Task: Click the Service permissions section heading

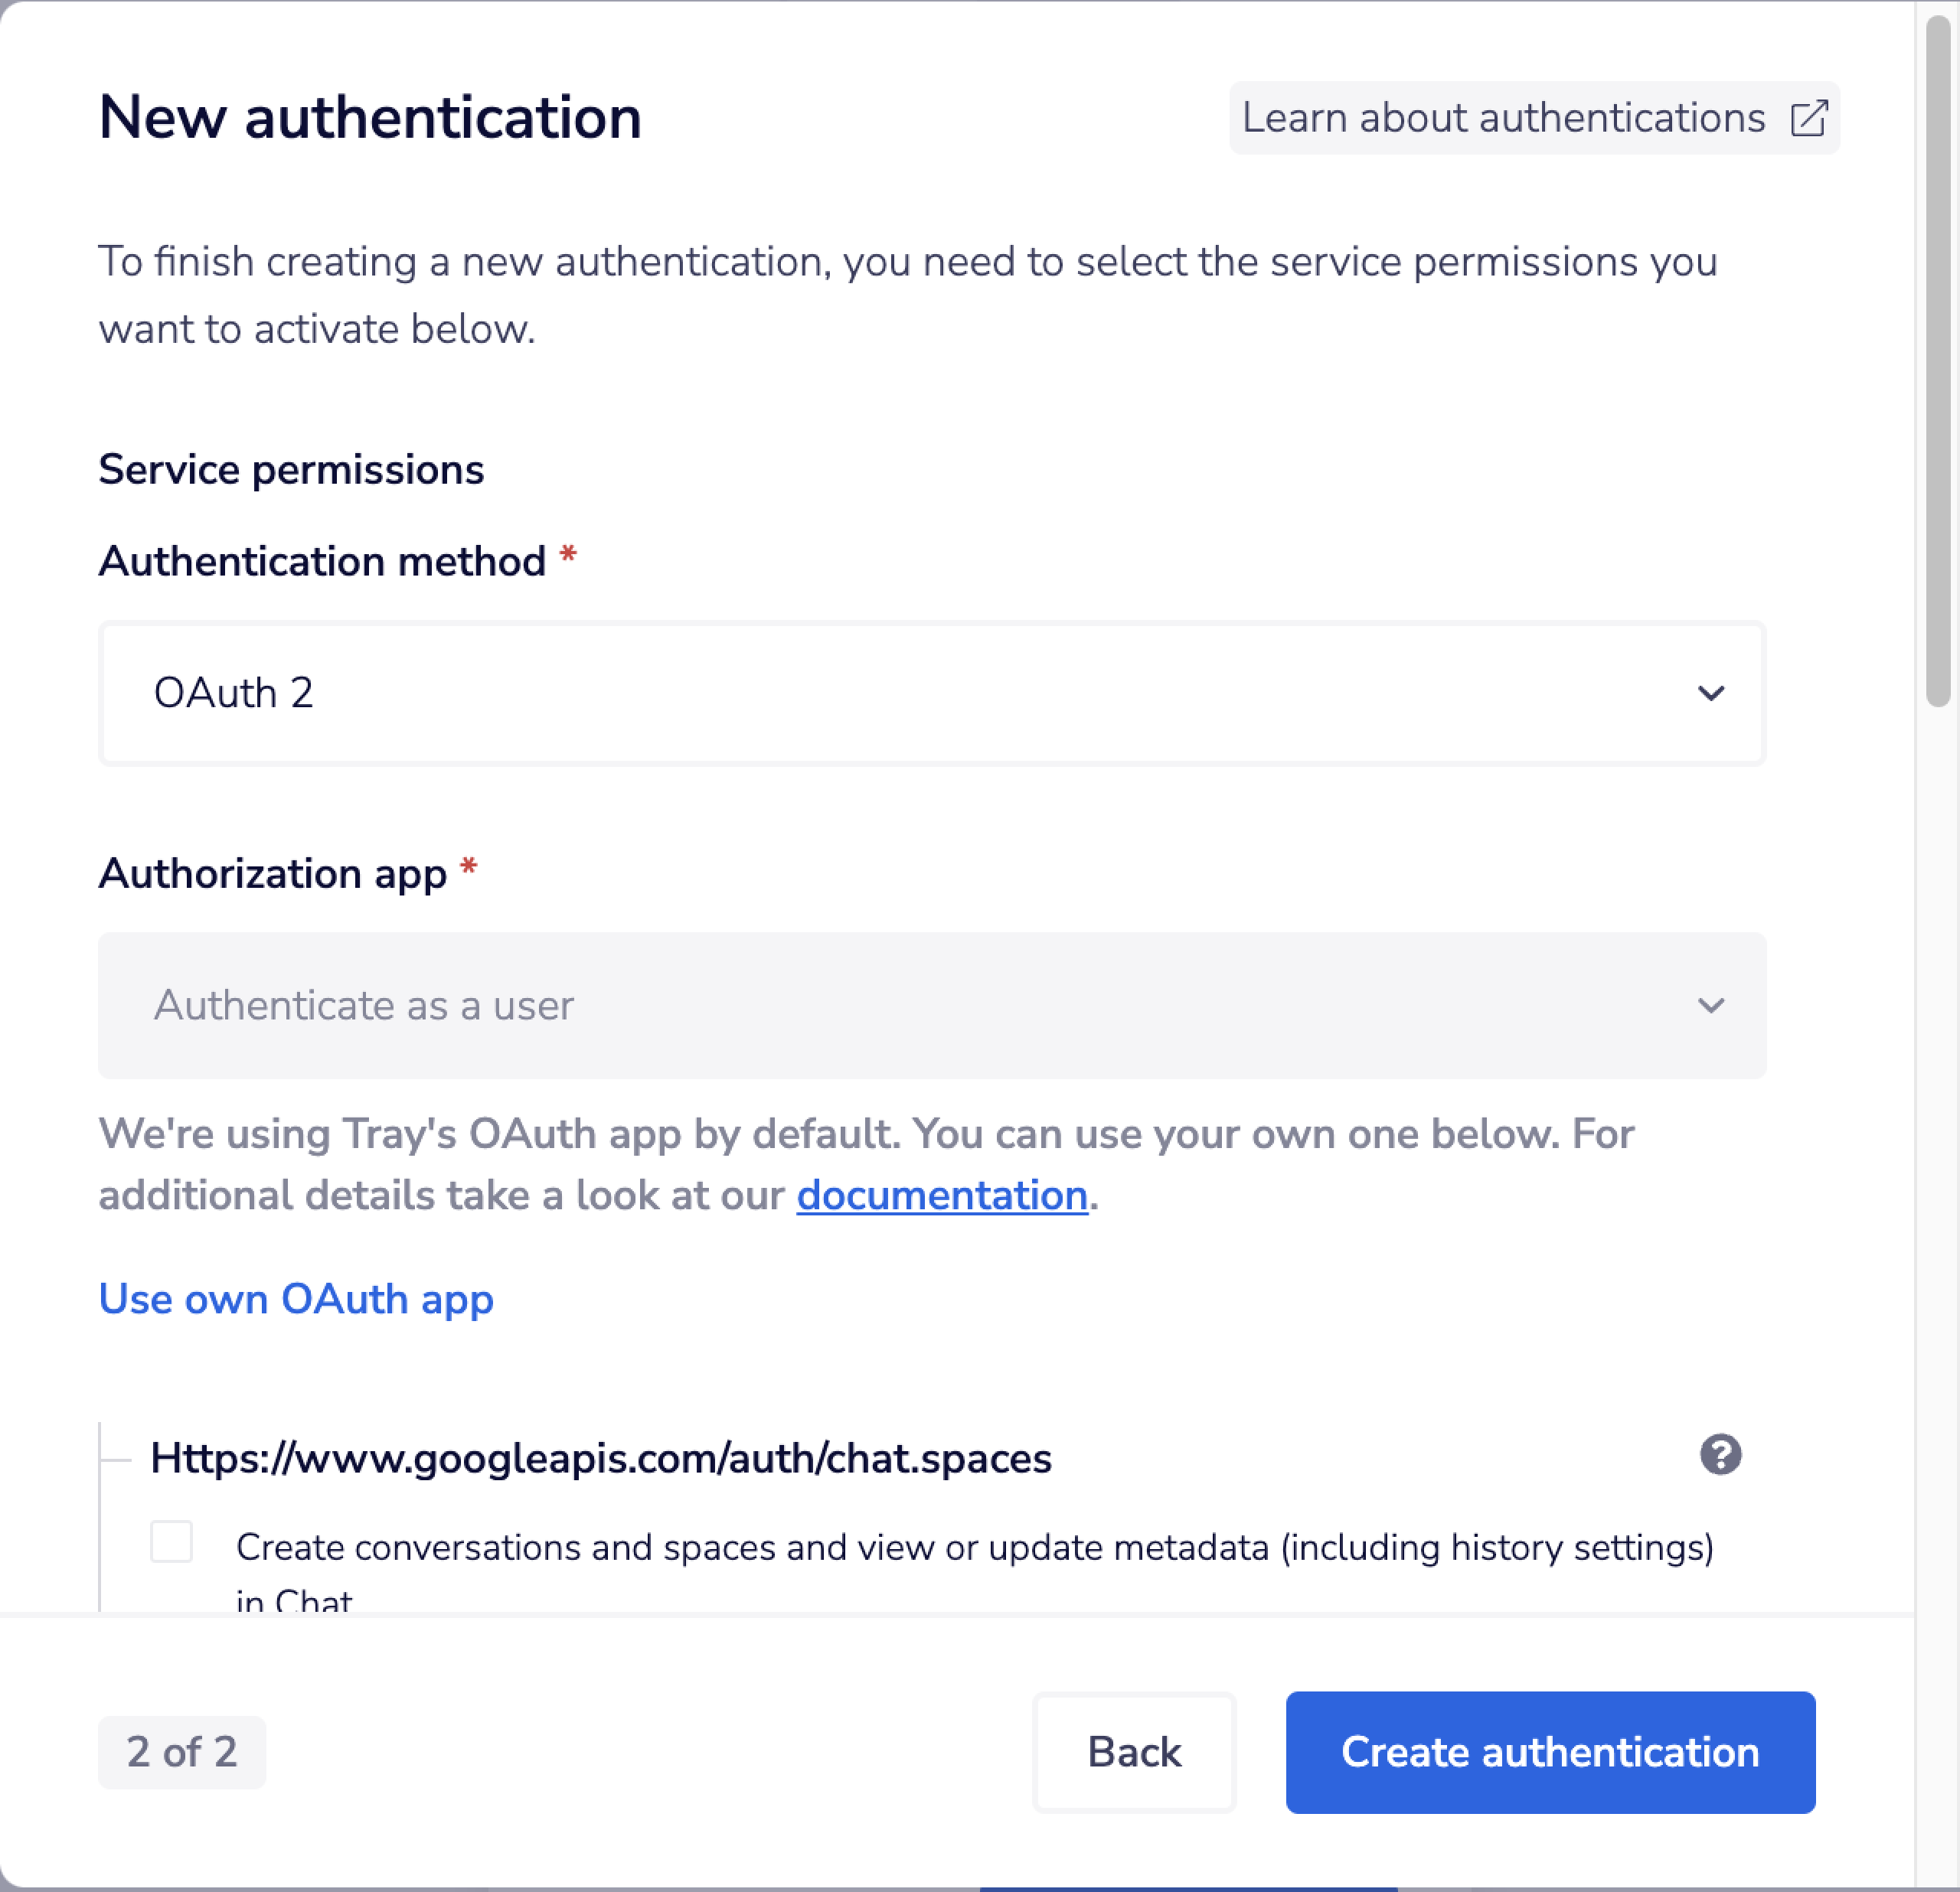Action: click(291, 470)
